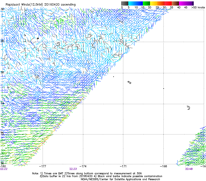Click the yellow 20-25 knots legend swatch

tap(154, 3)
